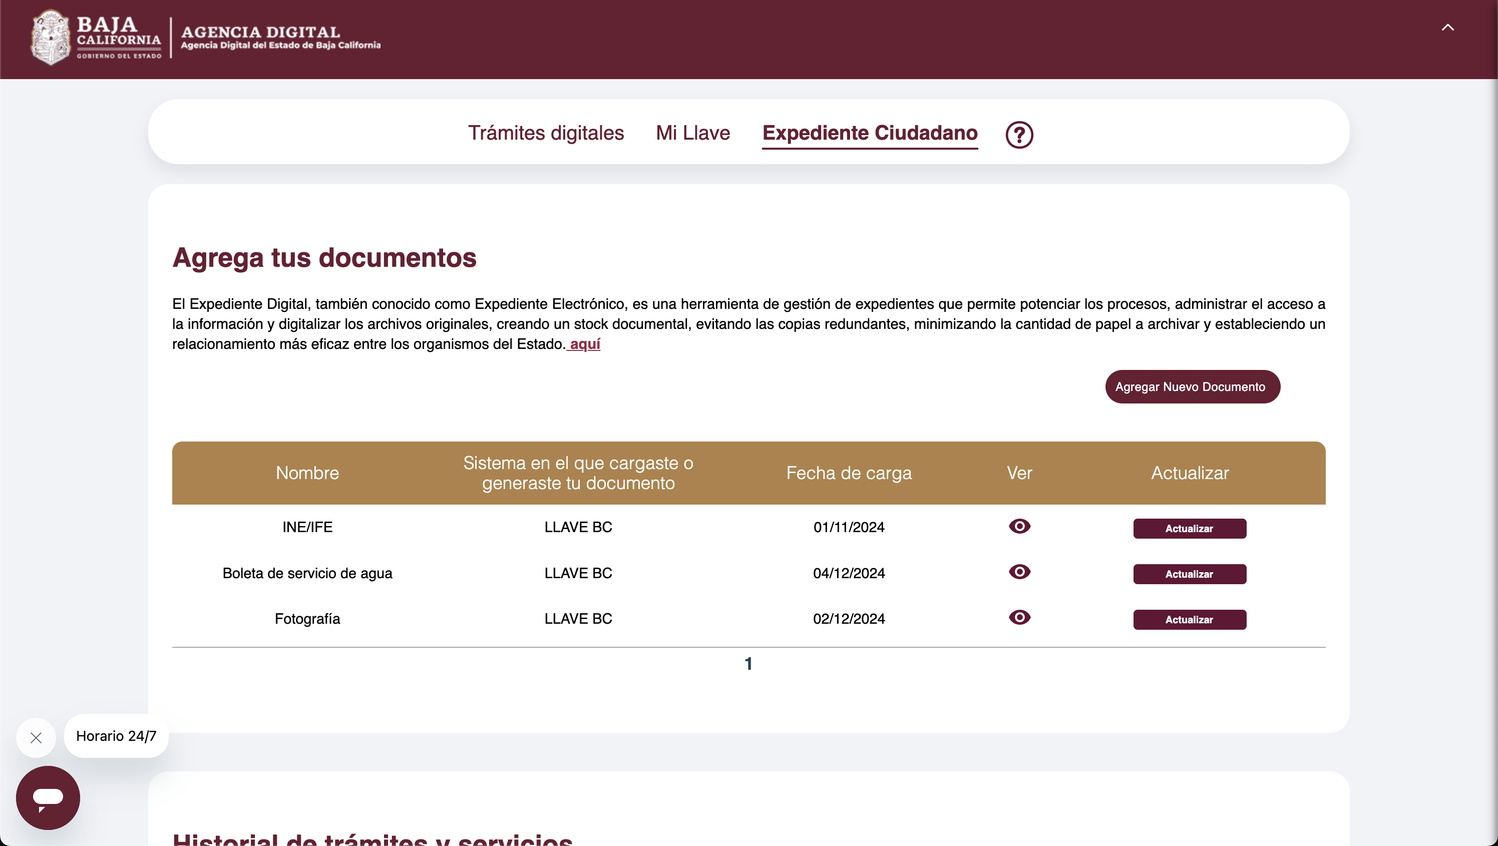
Task: View the Boleta de servicio de agua
Action: (1019, 572)
